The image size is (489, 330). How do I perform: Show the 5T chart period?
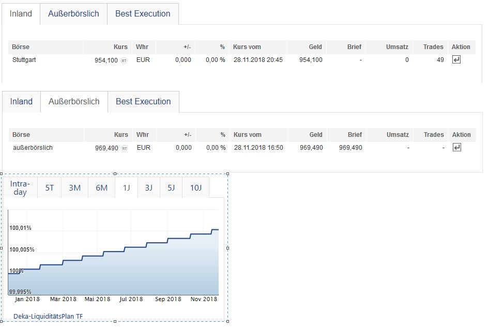pyautogui.click(x=50, y=188)
